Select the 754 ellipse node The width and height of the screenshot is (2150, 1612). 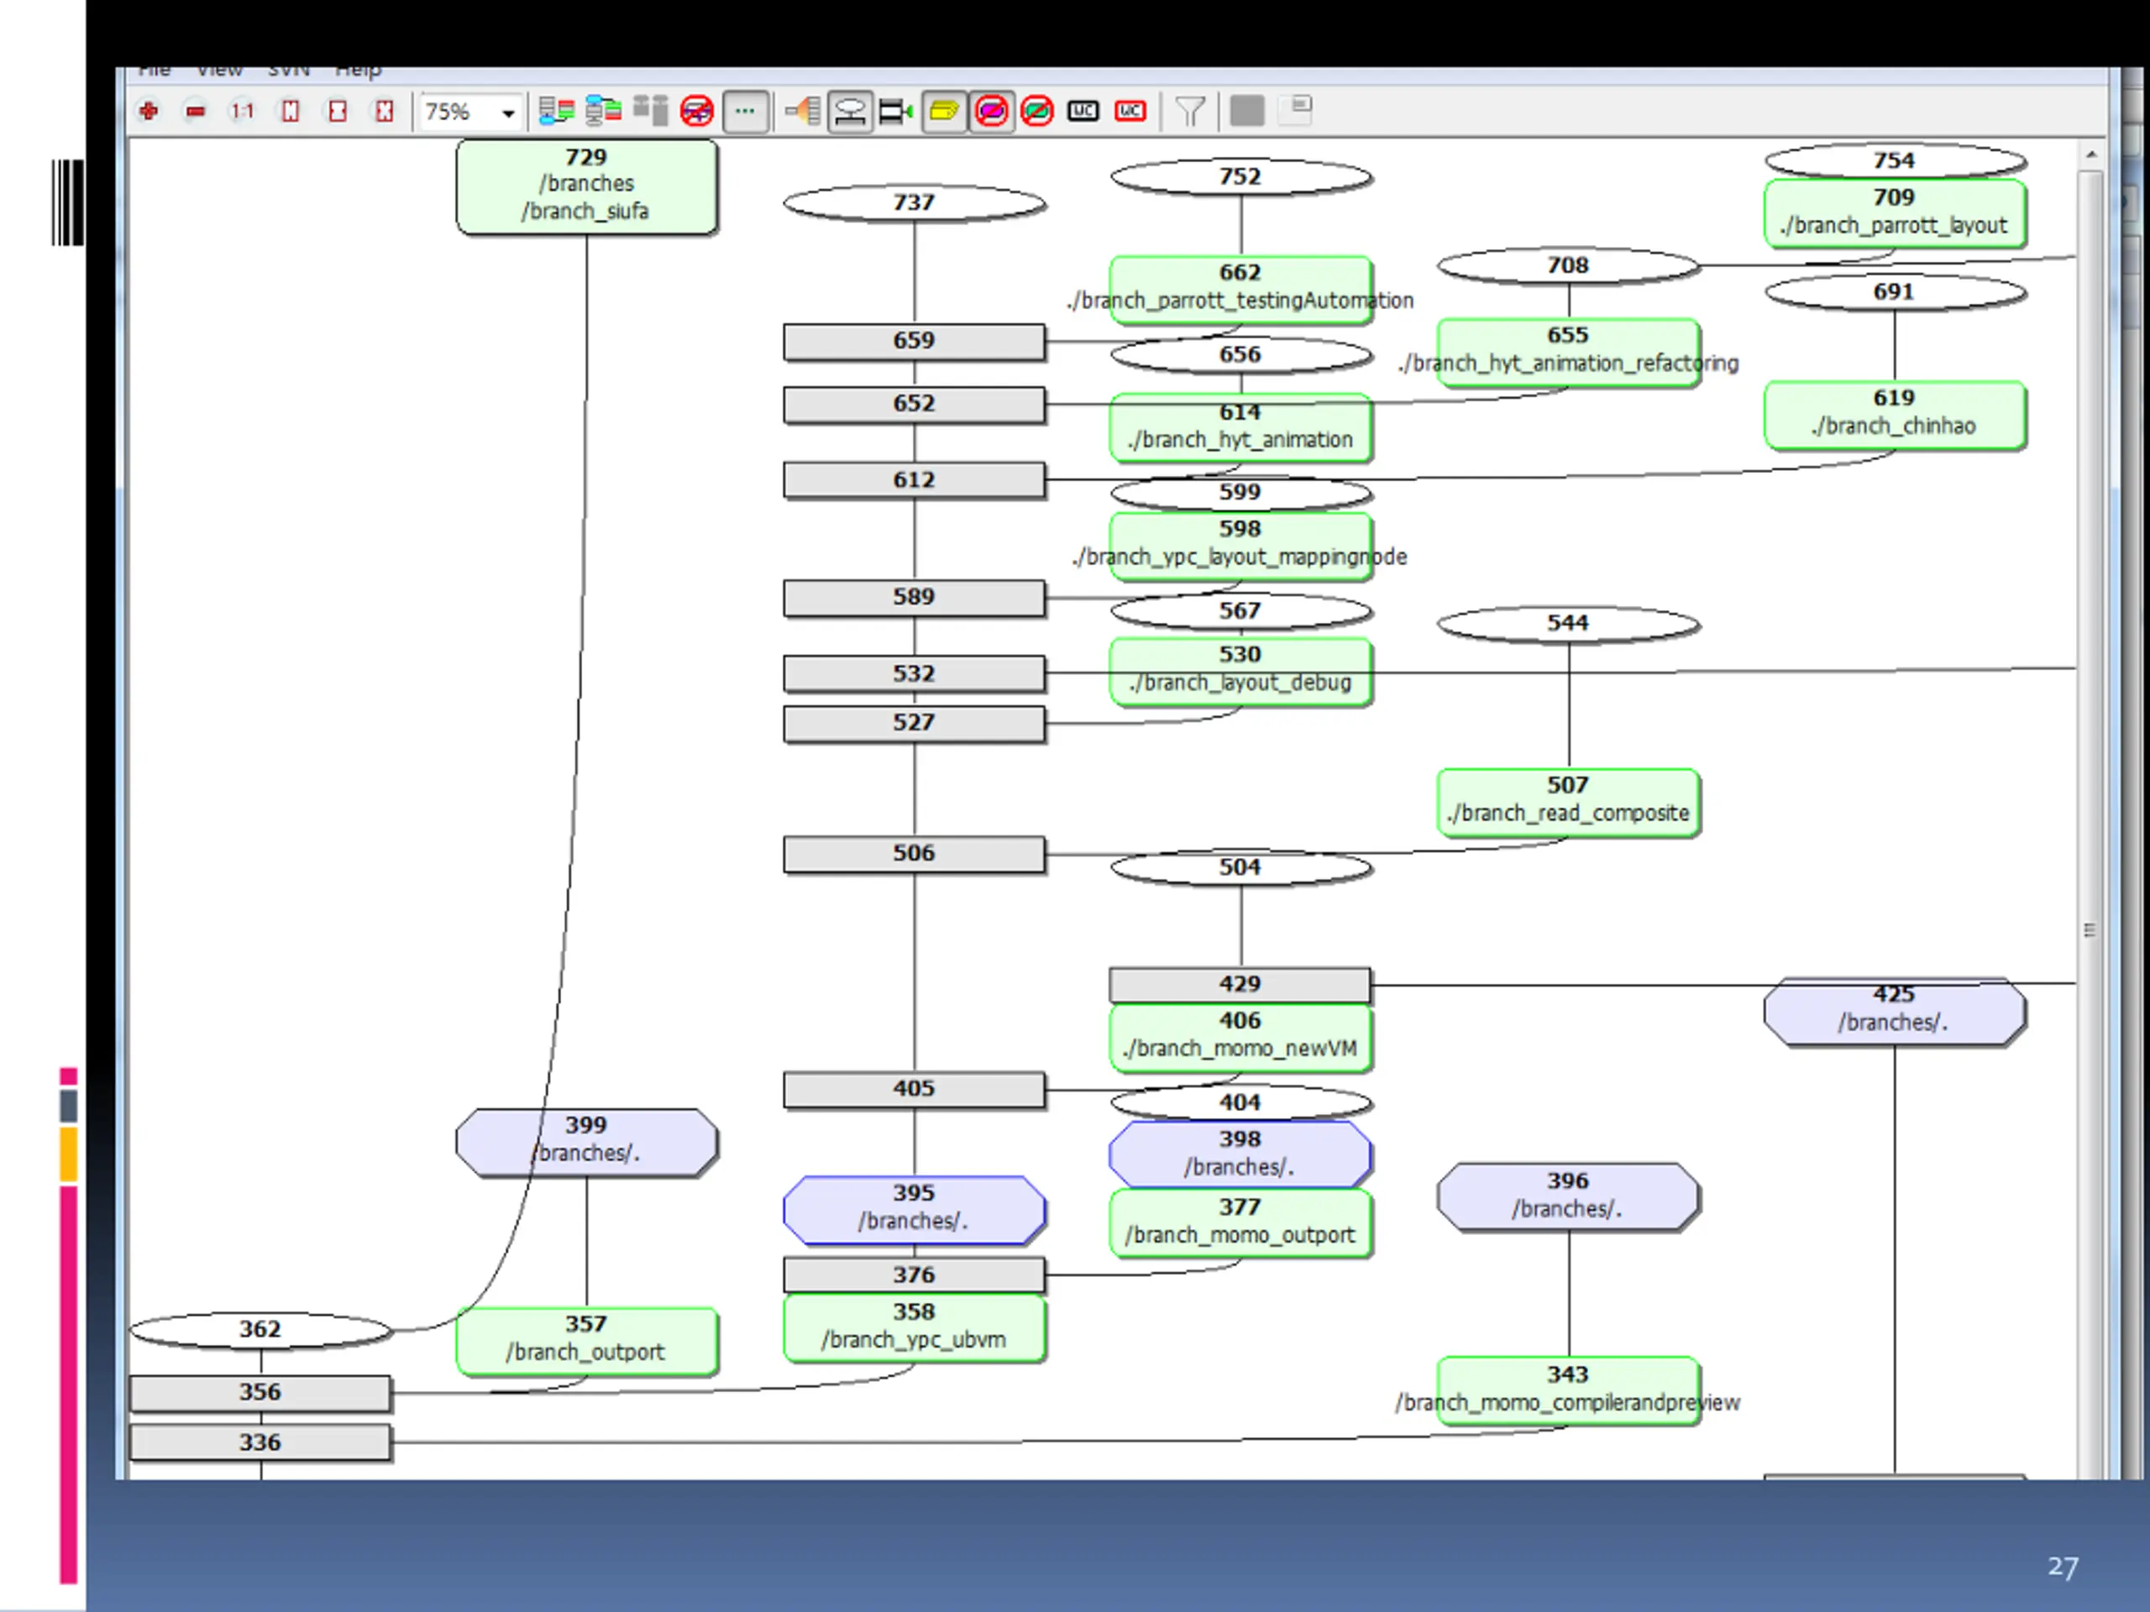tap(1896, 160)
